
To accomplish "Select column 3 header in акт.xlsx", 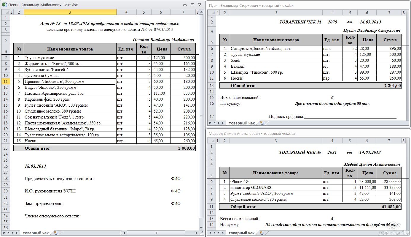I will 70,12.
